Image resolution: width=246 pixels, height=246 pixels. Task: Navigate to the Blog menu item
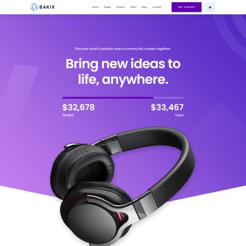click(144, 7)
